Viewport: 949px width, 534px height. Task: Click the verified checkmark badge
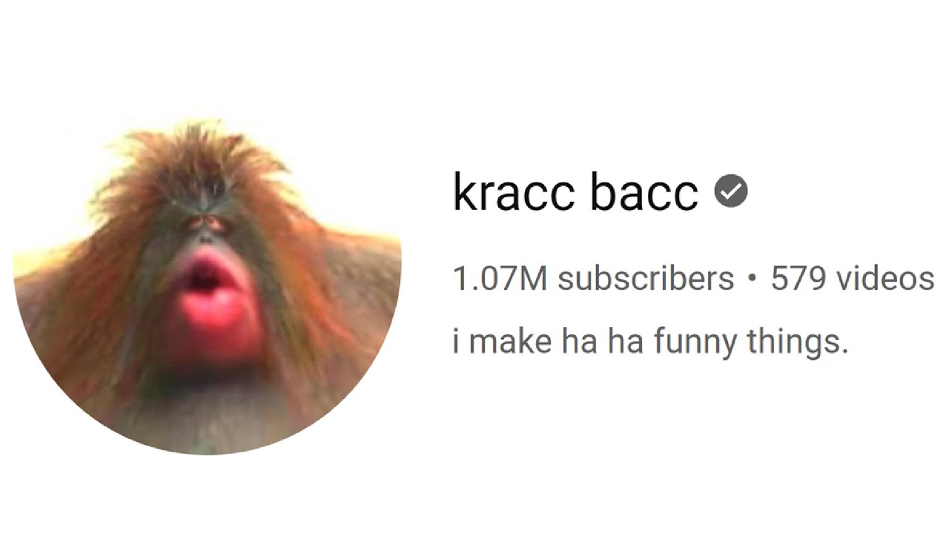[731, 192]
